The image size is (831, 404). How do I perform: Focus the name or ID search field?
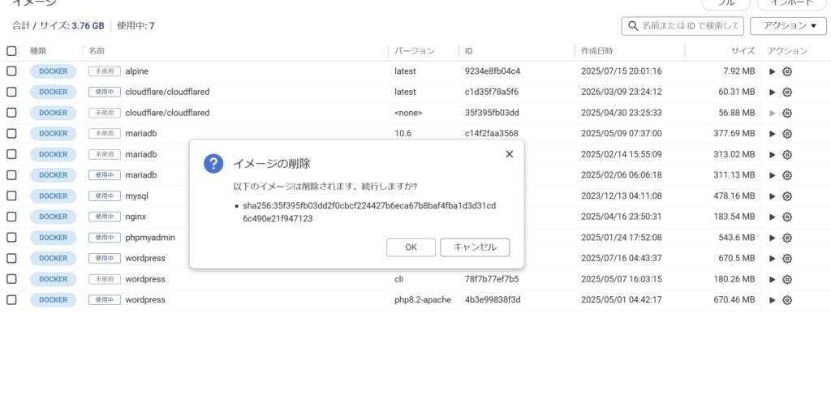click(x=690, y=26)
